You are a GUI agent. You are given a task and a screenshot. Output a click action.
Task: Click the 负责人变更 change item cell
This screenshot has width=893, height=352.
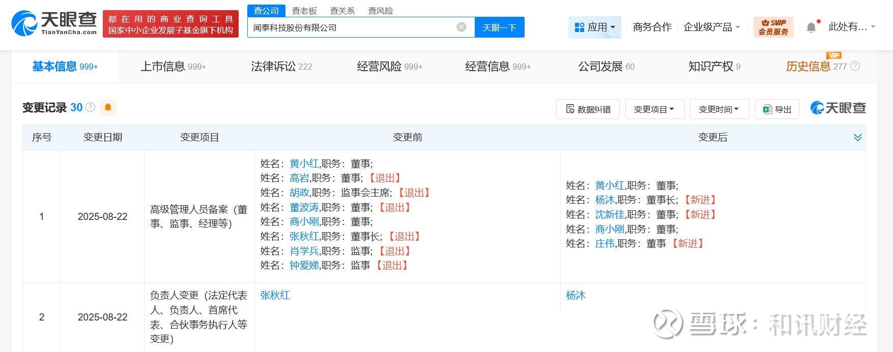(x=199, y=317)
